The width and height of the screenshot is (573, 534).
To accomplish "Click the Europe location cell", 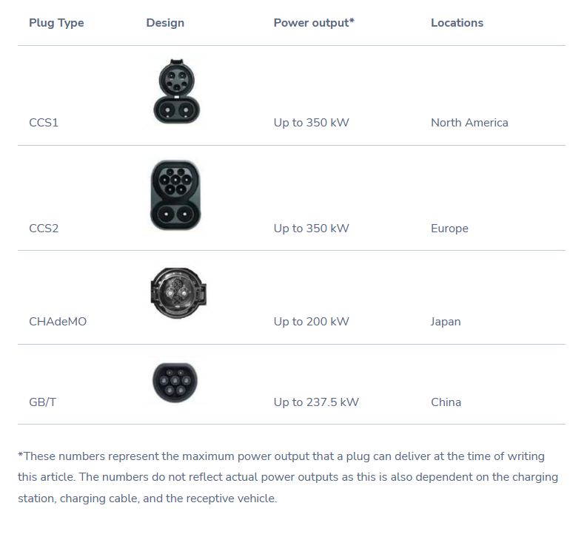I will (449, 229).
